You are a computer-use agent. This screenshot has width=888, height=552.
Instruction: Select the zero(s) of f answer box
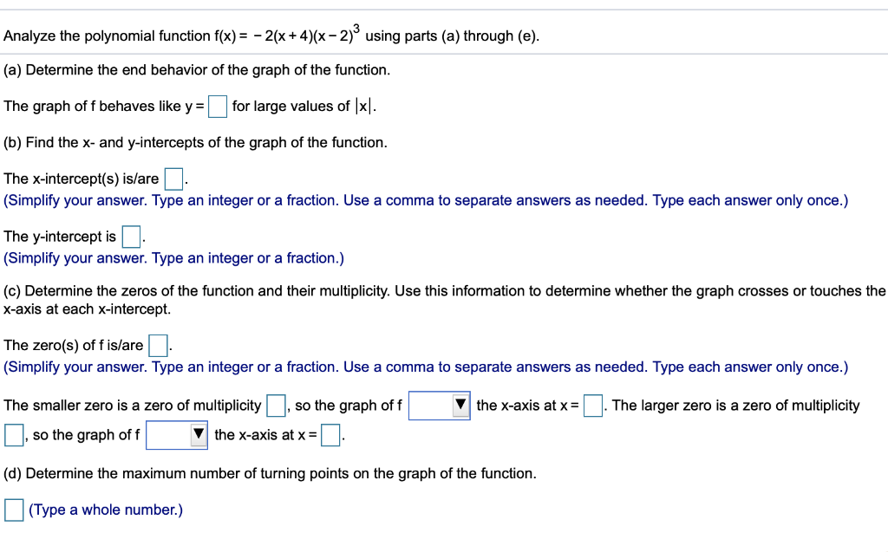point(157,344)
